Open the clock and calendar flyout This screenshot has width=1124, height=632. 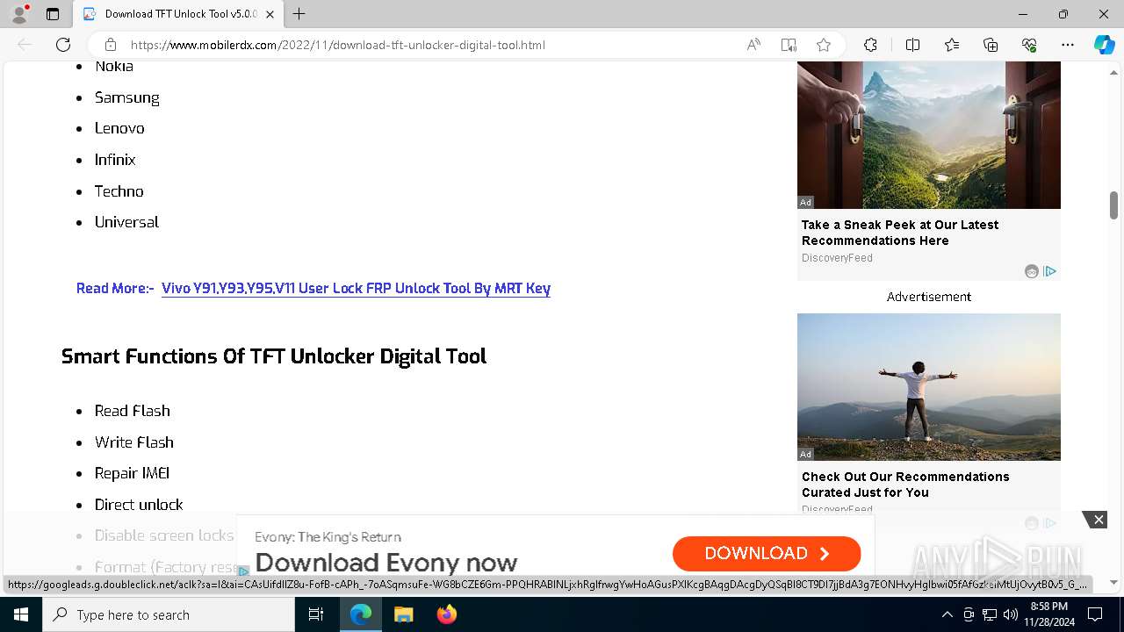tap(1048, 614)
